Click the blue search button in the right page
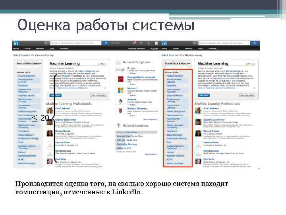Image resolution: width=286 pixels, height=215 pixels. pyautogui.click(x=254, y=43)
